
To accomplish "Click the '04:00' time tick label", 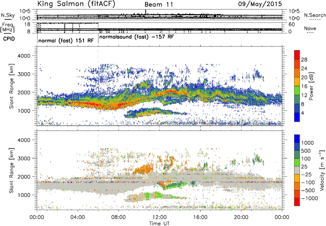I will [77, 217].
